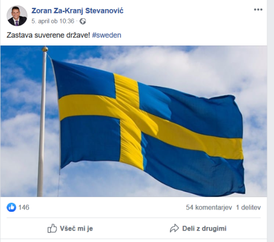
Task: Click the thumbs-up outline icon
Action: point(52,228)
